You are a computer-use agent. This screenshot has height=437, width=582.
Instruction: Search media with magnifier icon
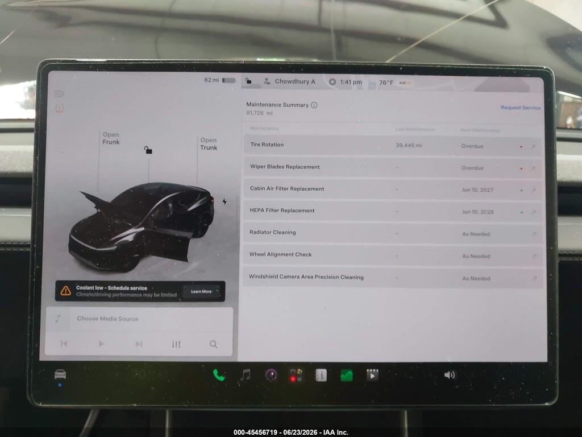tap(214, 344)
